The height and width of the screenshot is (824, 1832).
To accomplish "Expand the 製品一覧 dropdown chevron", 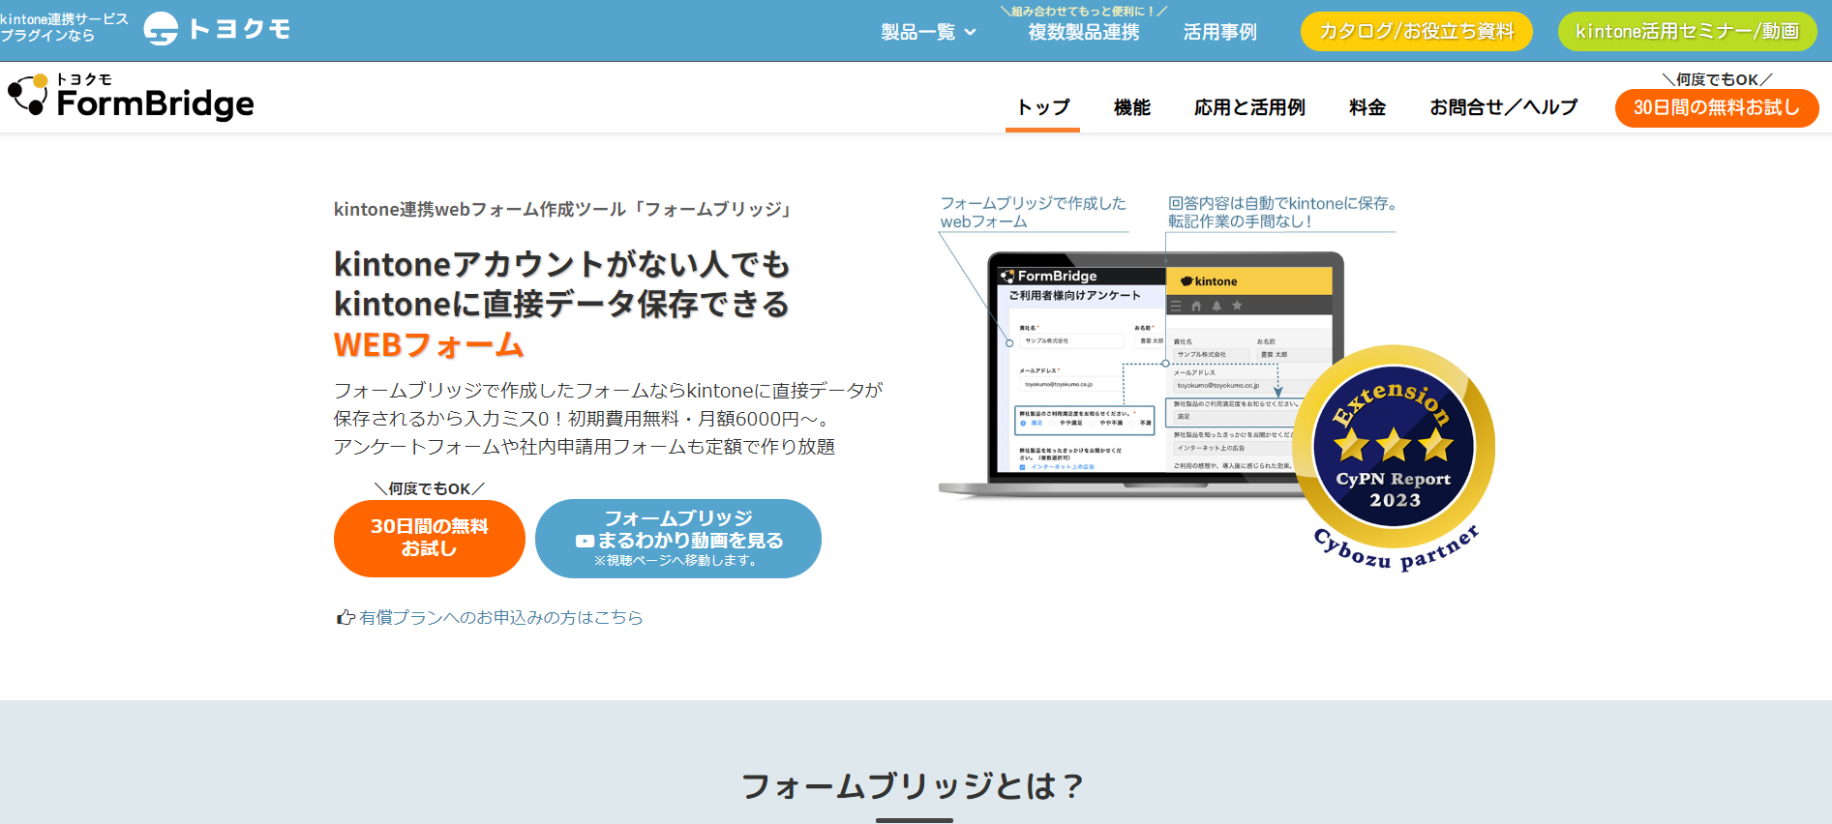I will 971,32.
